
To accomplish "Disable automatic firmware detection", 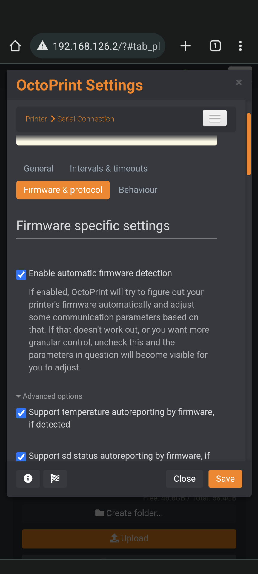I will coord(21,274).
